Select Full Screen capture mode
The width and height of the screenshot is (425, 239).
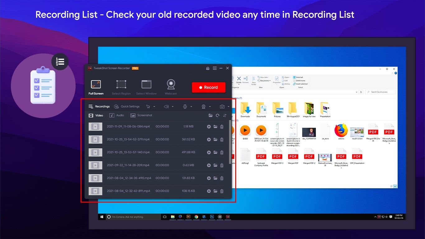(x=96, y=87)
